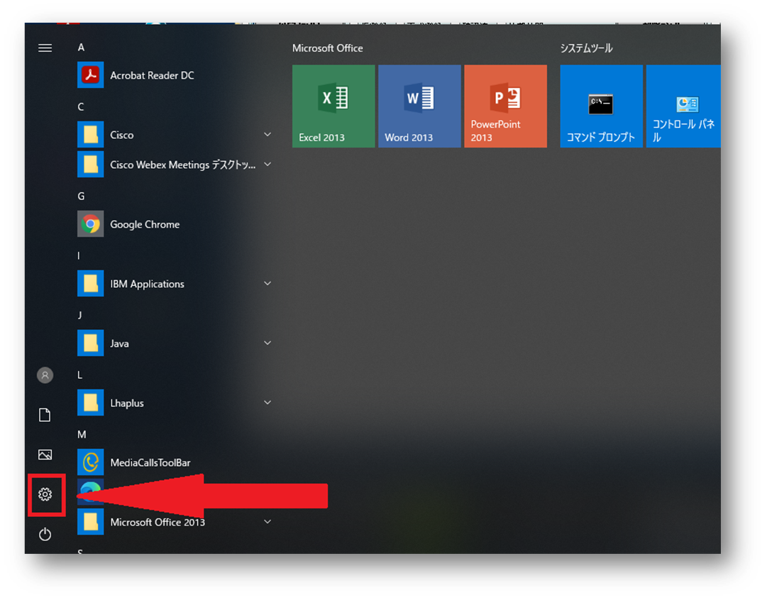The height and width of the screenshot is (600, 767).
Task: Click the Microsoft Office 2013 folder icon
Action: tap(91, 522)
